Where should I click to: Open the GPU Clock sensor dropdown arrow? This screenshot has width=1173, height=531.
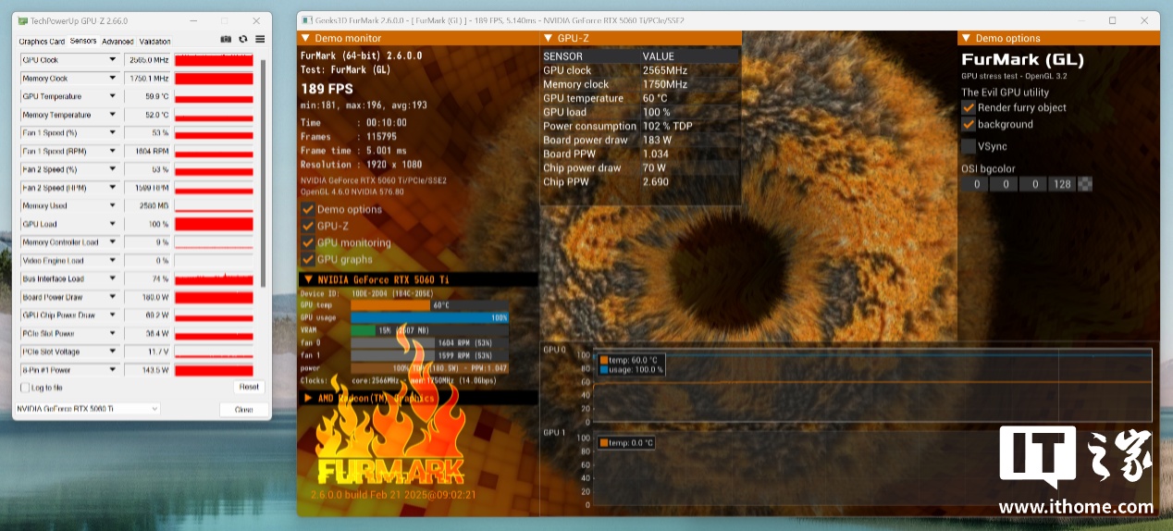(x=113, y=60)
